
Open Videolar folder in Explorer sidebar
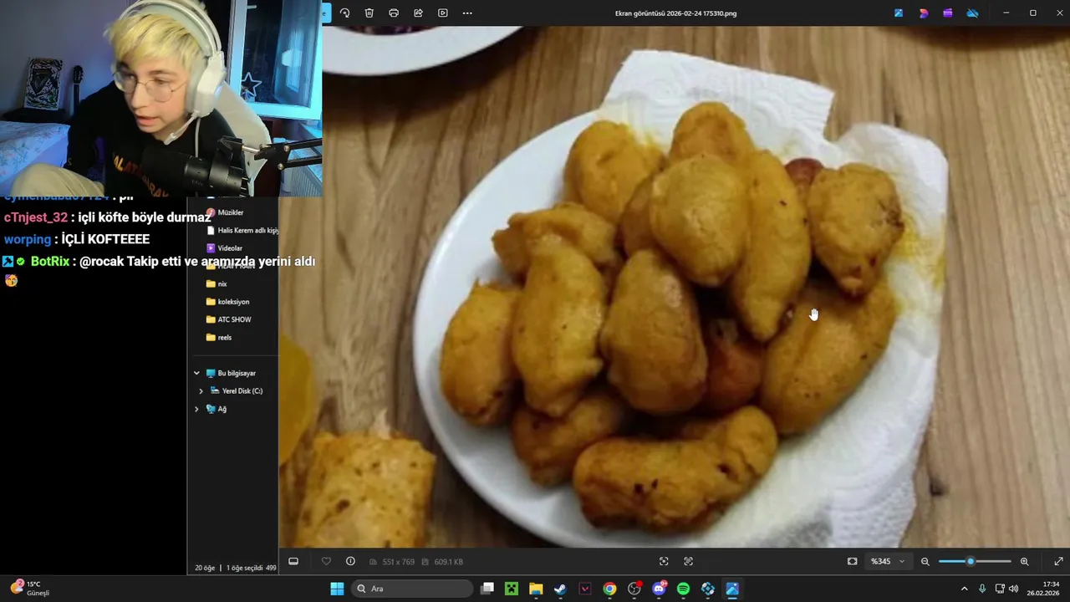pos(224,248)
